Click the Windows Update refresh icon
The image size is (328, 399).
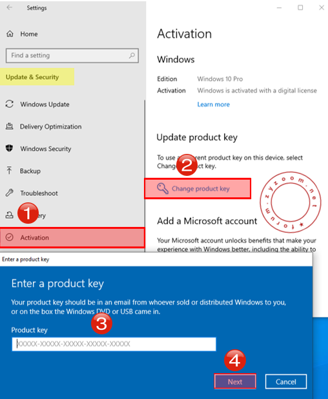pos(10,104)
